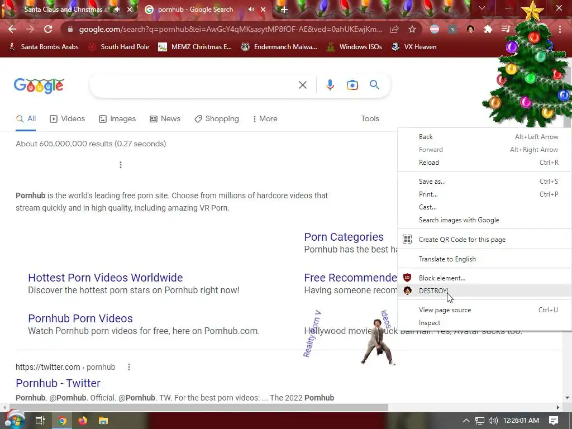The width and height of the screenshot is (572, 429).
Task: Open three-dot options next to twitter.com result
Action: [x=129, y=367]
